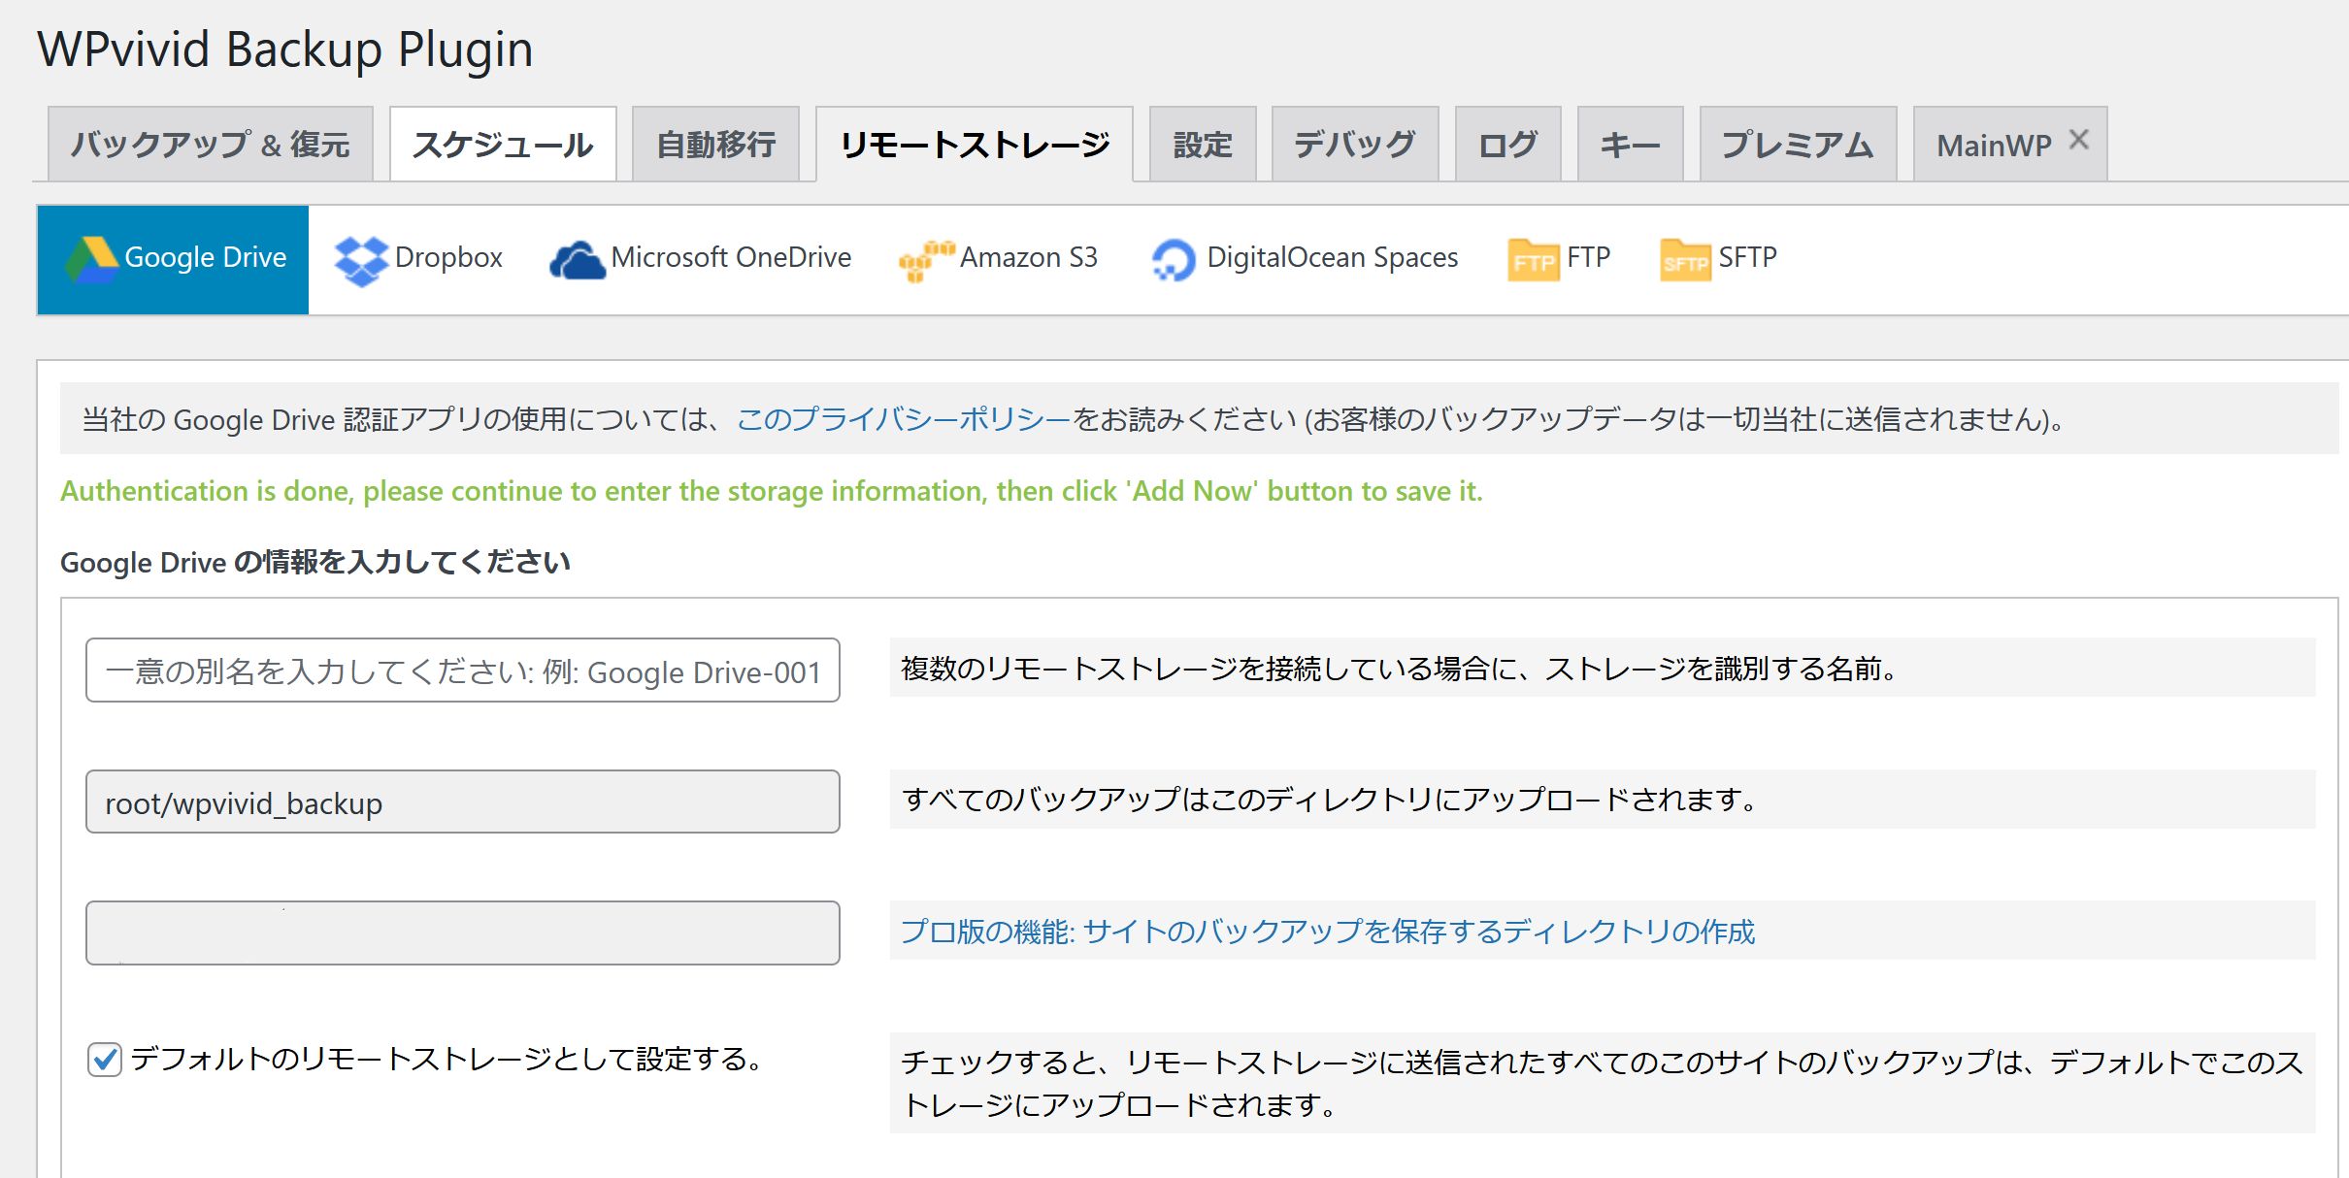Open the このプライバシーポリシー link
2349x1178 pixels.
(x=904, y=419)
